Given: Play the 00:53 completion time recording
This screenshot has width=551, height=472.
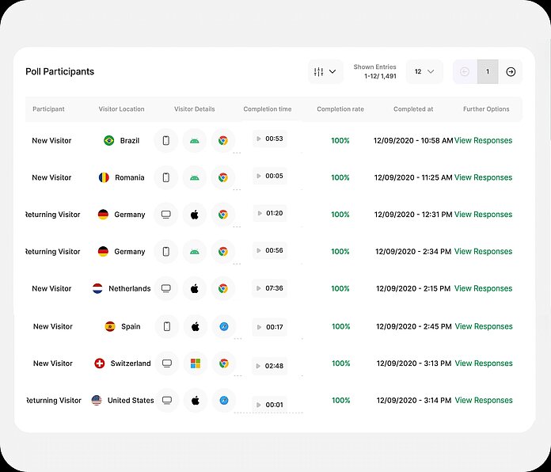Looking at the screenshot, I should (259, 139).
